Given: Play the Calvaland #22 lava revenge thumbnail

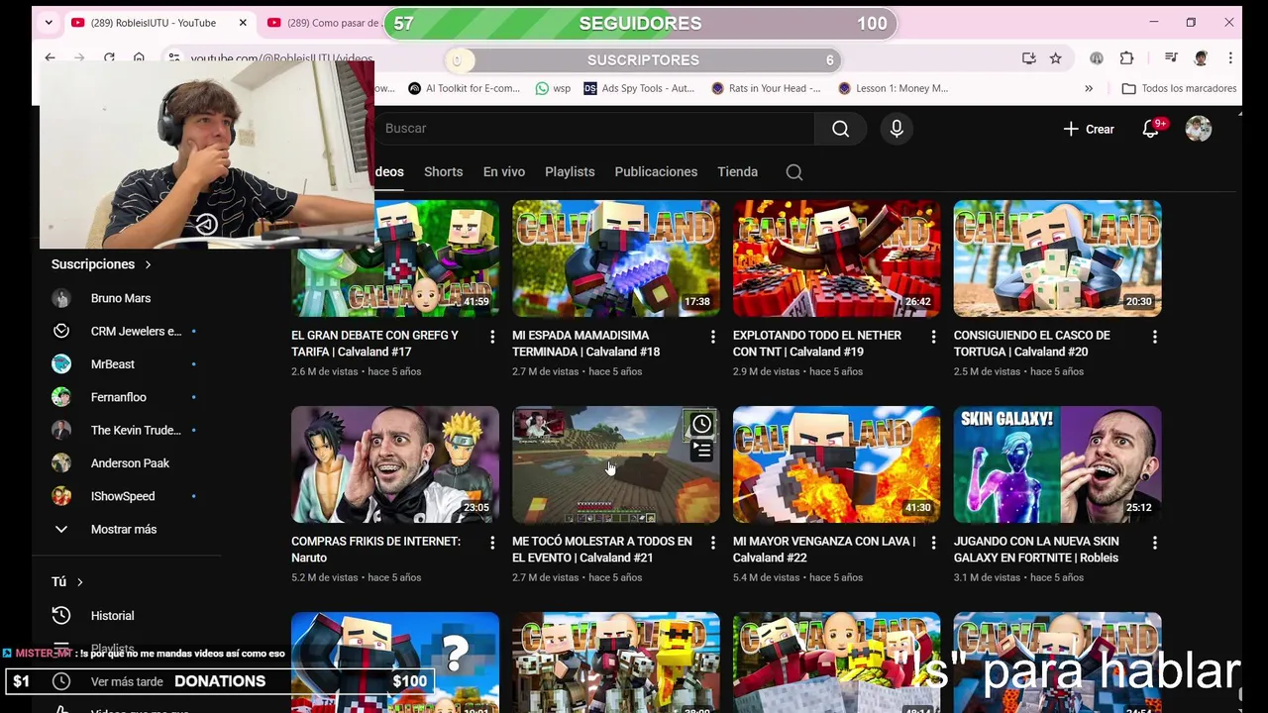Looking at the screenshot, I should pos(837,464).
